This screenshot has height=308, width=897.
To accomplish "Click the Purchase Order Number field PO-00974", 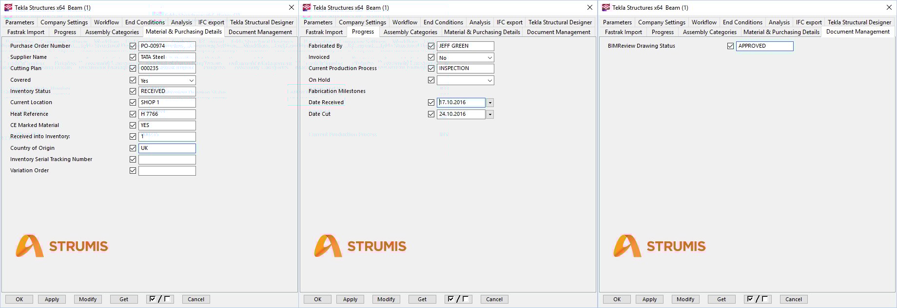I will pyautogui.click(x=167, y=46).
